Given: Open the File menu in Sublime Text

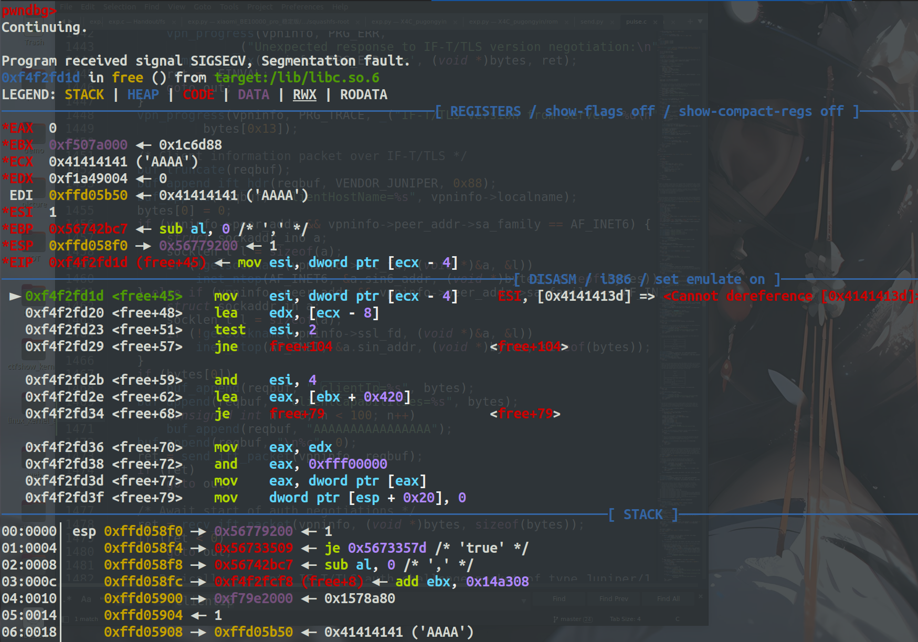Looking at the screenshot, I should click(x=66, y=7).
